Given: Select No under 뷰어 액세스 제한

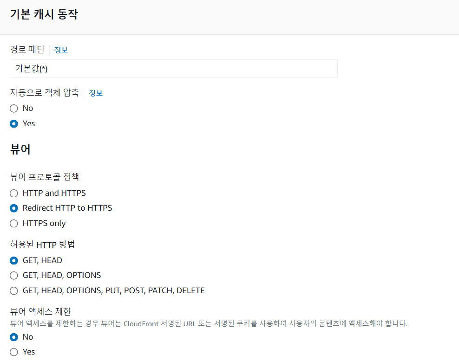Looking at the screenshot, I should coord(14,337).
